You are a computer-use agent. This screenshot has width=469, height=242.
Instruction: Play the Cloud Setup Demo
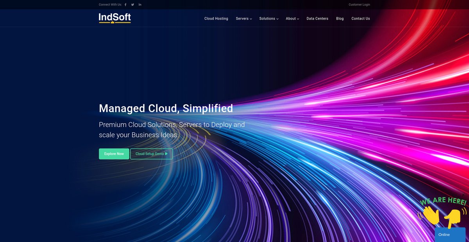pos(151,154)
